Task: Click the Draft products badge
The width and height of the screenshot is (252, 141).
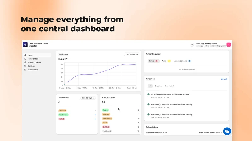Action: point(105,123)
